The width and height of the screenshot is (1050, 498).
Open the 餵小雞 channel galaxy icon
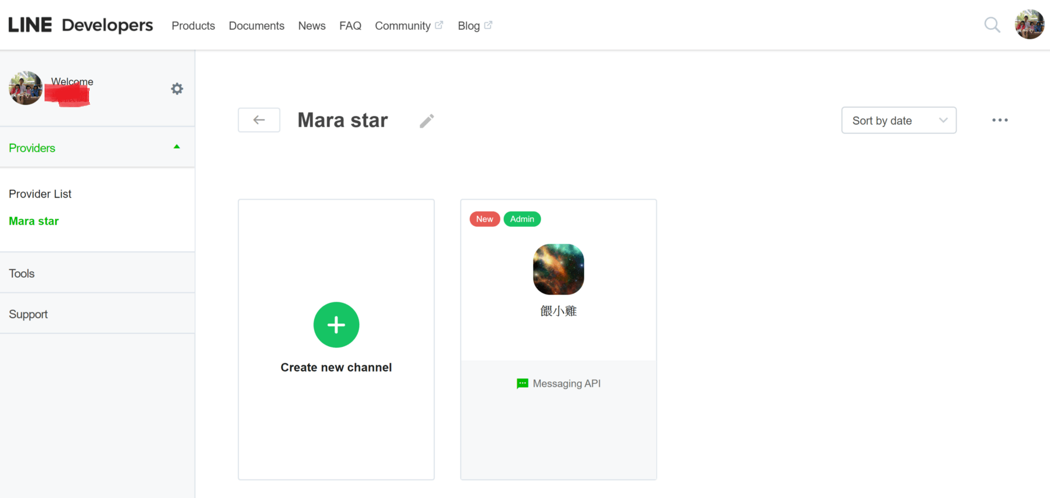[x=558, y=270]
